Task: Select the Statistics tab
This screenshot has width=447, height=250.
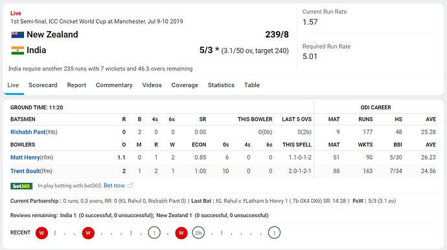Action: tap(221, 85)
